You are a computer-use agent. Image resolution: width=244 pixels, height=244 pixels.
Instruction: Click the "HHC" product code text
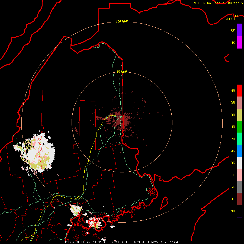click(x=238, y=16)
